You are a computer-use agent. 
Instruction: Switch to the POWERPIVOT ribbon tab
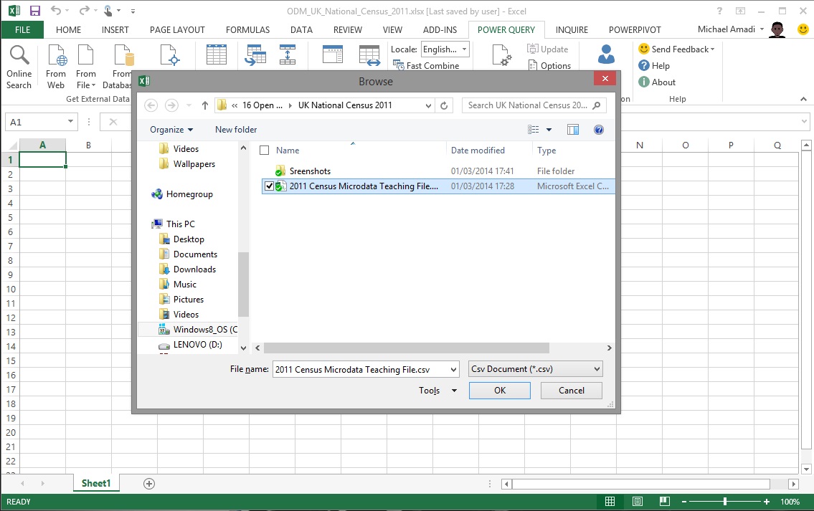[x=635, y=29]
